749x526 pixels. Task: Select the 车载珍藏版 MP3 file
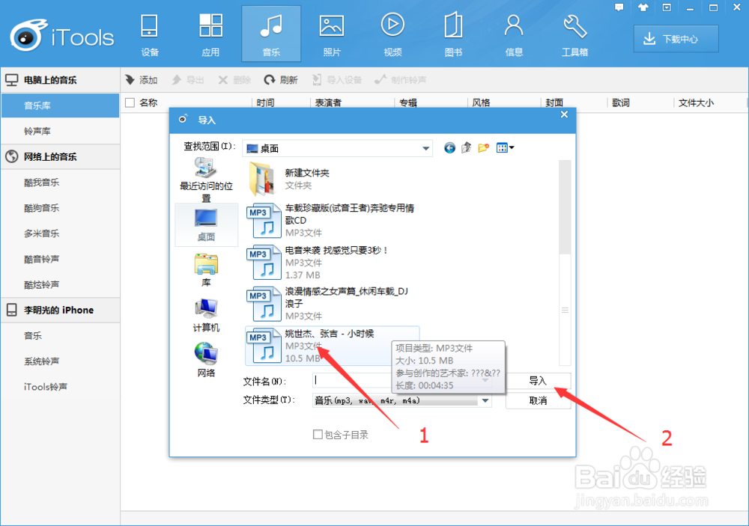(332, 221)
